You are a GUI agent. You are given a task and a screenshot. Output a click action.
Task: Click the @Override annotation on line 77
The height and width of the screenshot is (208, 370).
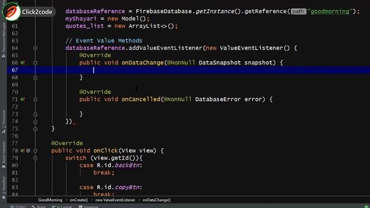tap(67, 143)
